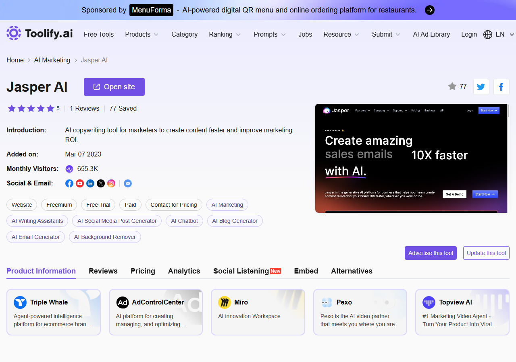The image size is (516, 362).
Task: Click the Open site button
Action: click(114, 87)
